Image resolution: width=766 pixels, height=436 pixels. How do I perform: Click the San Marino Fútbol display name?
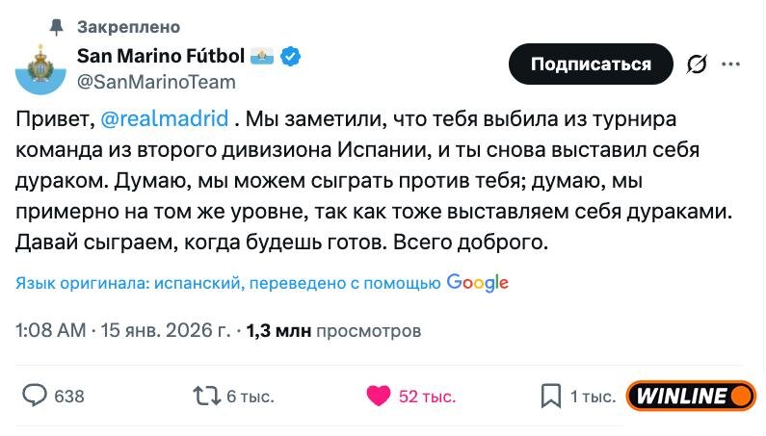(161, 57)
